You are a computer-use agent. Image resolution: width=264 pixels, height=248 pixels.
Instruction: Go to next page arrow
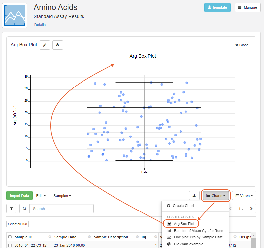click(251, 209)
